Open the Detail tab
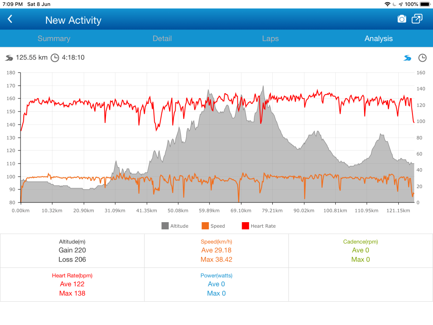Viewport: 433px width, 325px height. pos(162,39)
